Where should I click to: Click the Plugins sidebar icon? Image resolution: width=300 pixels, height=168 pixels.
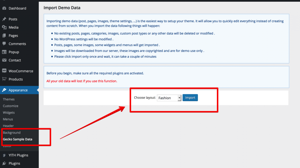[x=4, y=163]
